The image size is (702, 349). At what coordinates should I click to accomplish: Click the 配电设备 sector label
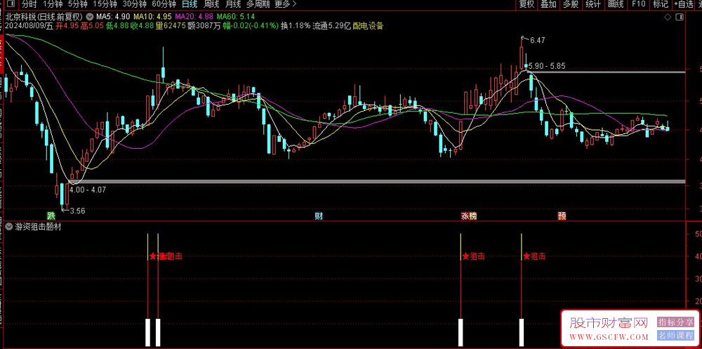click(x=369, y=26)
